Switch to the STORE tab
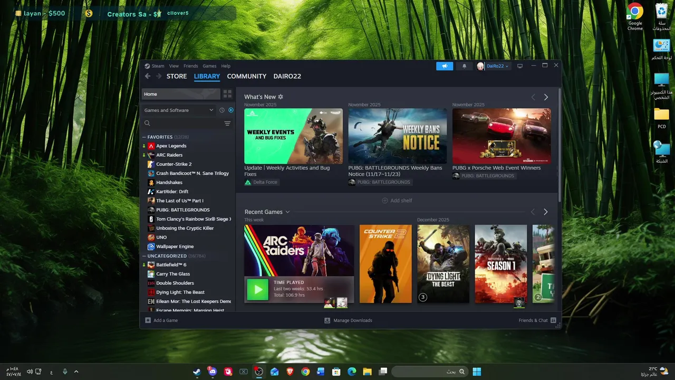 (x=177, y=76)
